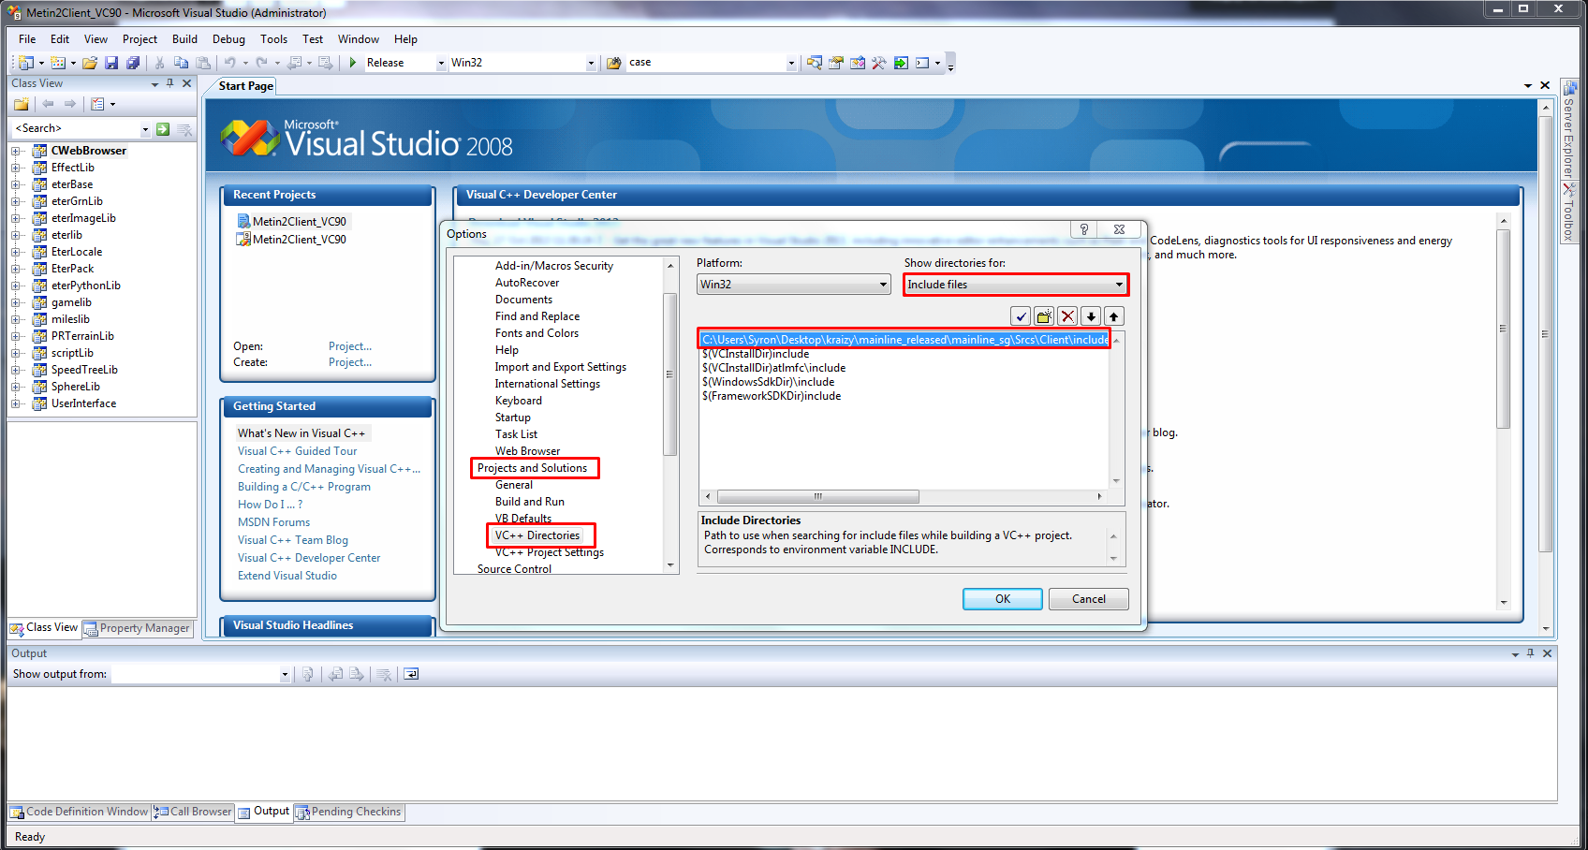The image size is (1588, 850).
Task: Select Fonts and Colors in Options tree
Action: (x=537, y=333)
